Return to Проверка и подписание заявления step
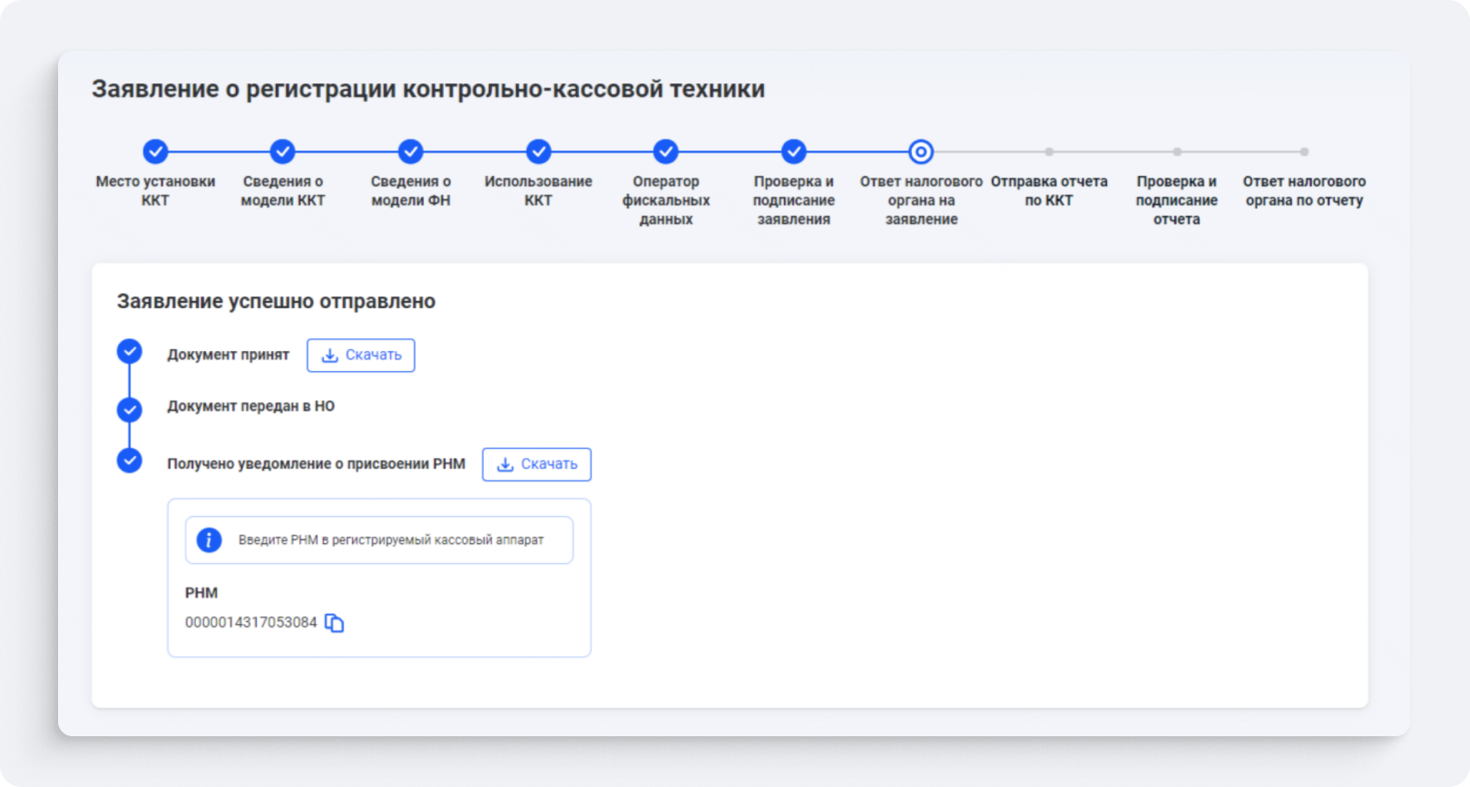Screen dimensions: 1470x787 (x=794, y=151)
